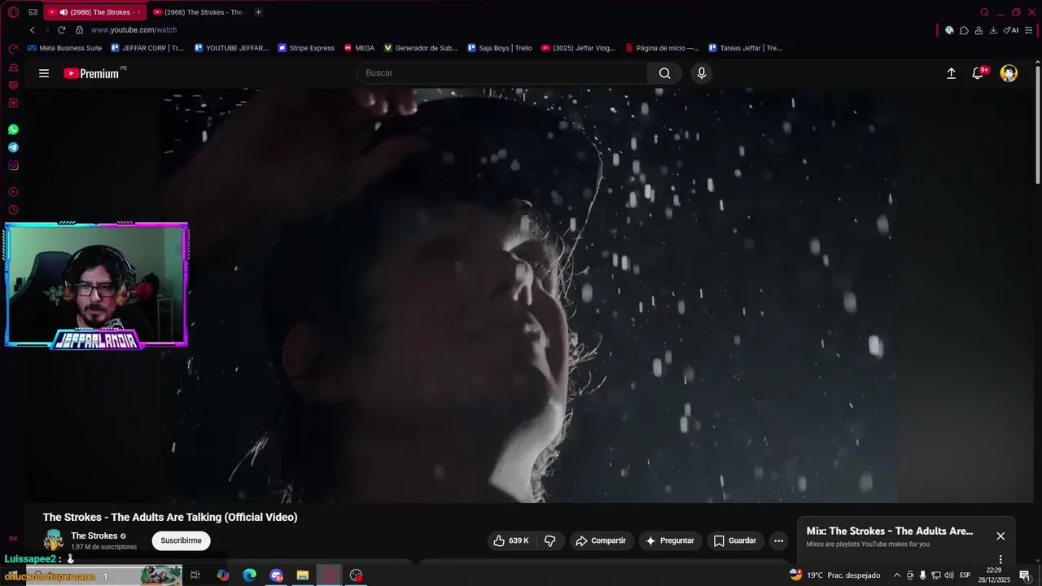Click the Guardar save button

[735, 540]
